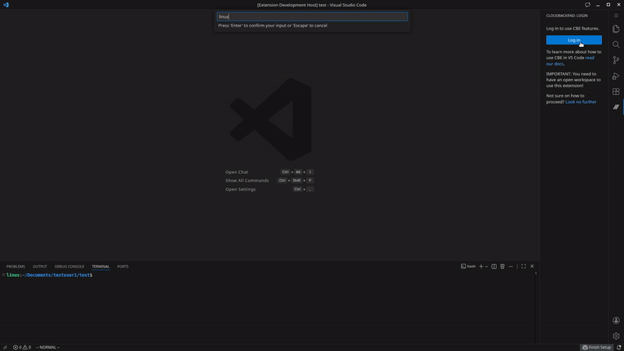Screen dimensions: 624x351
Task: Hide the terminal panel with dash icon
Action: [511, 266]
